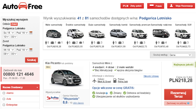The image size is (196, 109).
Task: Click the SurPrice supplier logo
Action: (53, 98)
